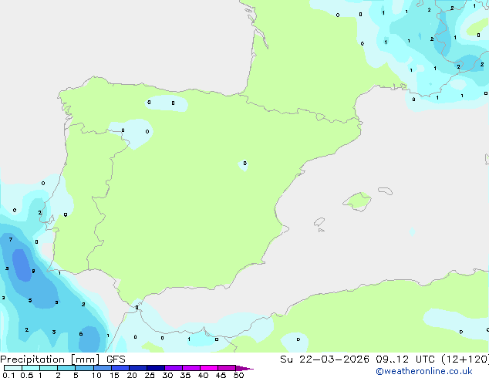This screenshot has width=489, height=378.
Task: Pick the 10–15 mm blue legend swatch
Action: 102,368
